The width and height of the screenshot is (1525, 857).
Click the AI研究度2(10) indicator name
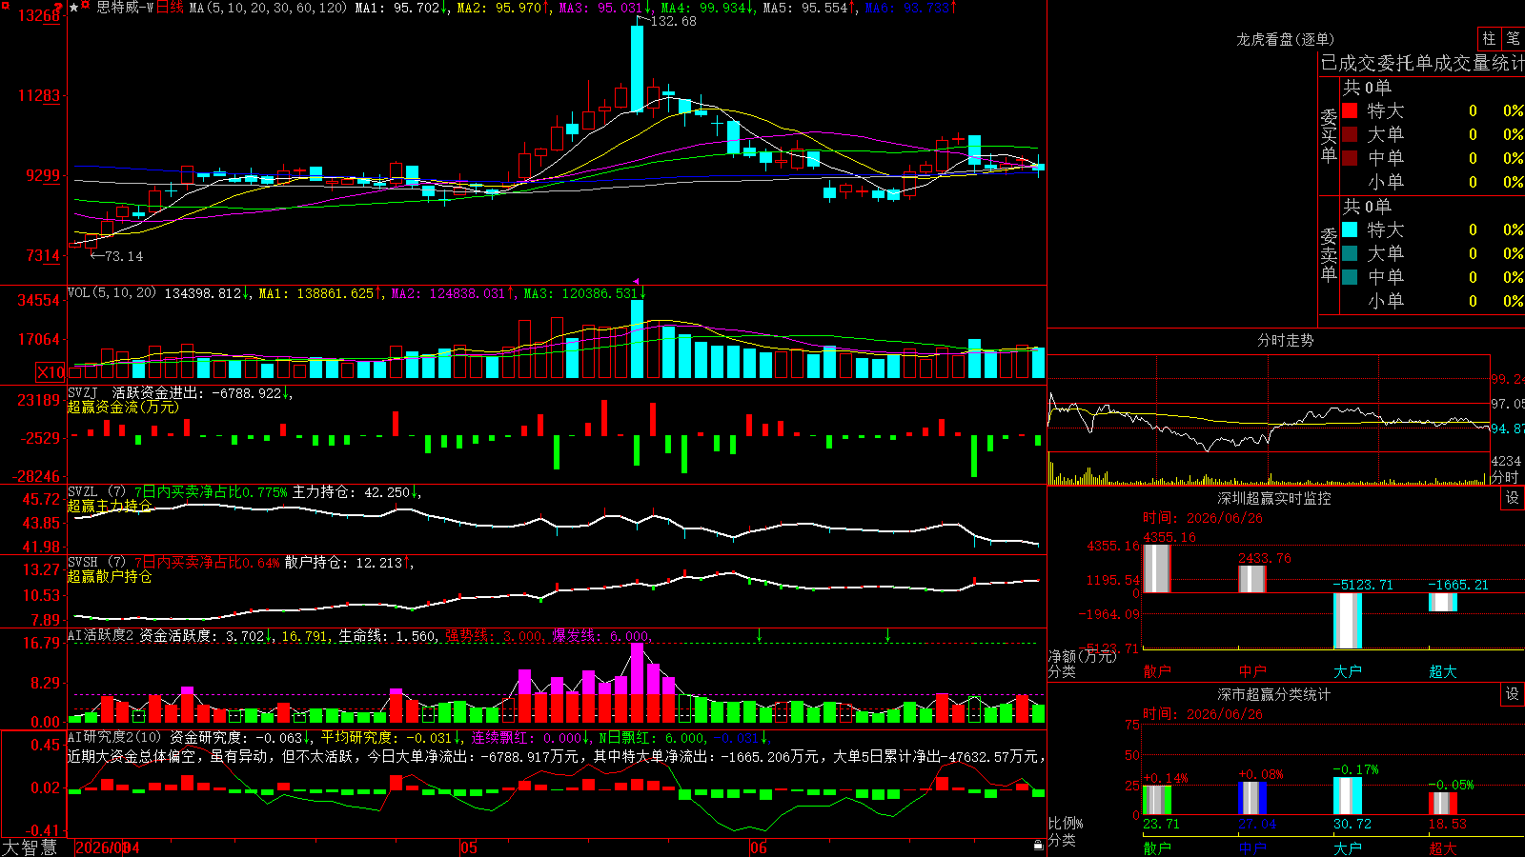tap(115, 737)
